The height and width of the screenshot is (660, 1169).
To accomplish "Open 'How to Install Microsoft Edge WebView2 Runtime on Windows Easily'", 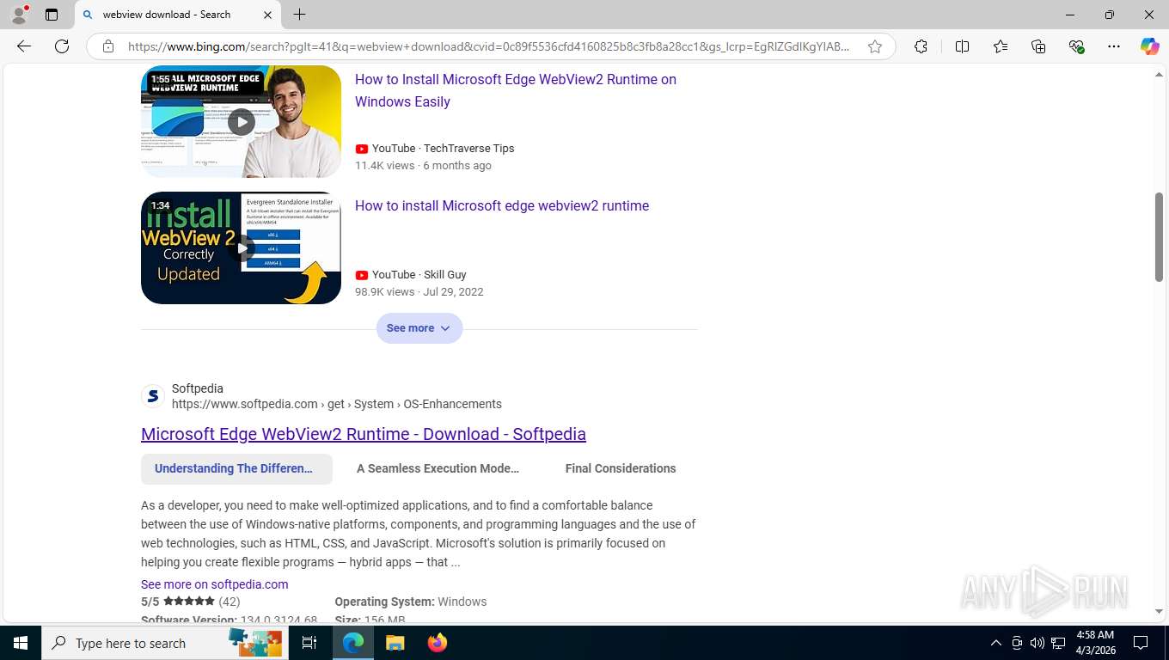I will click(x=516, y=90).
